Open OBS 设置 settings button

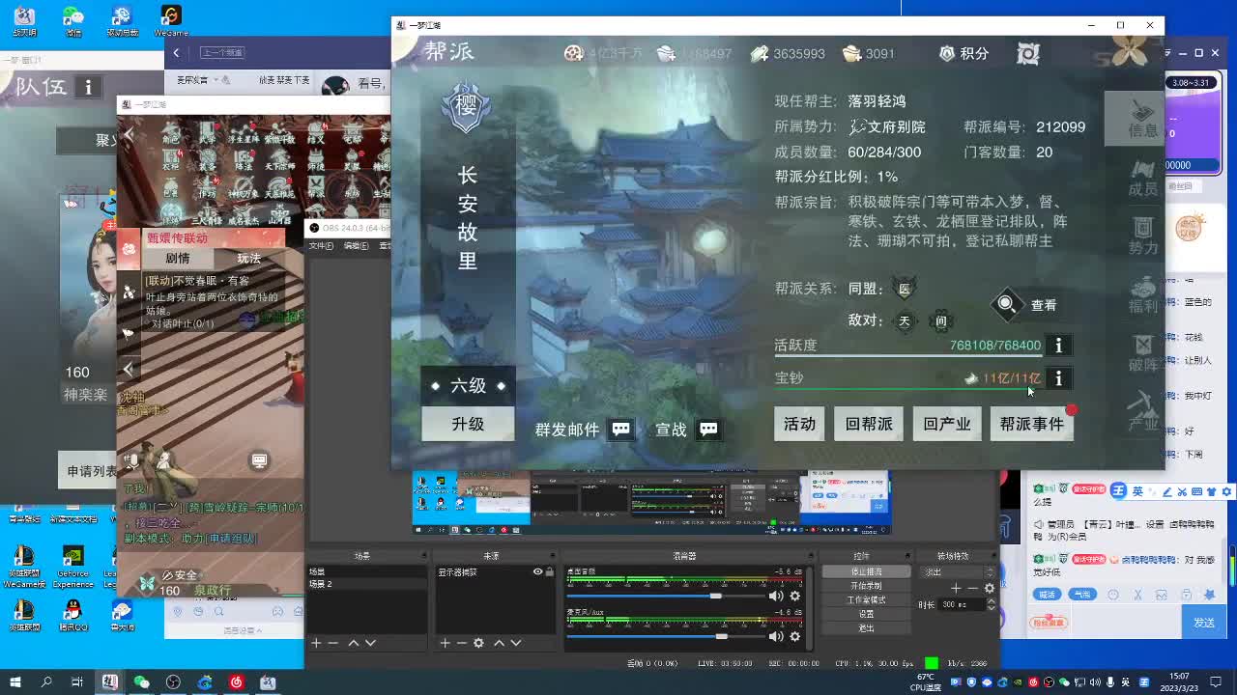pyautogui.click(x=866, y=614)
